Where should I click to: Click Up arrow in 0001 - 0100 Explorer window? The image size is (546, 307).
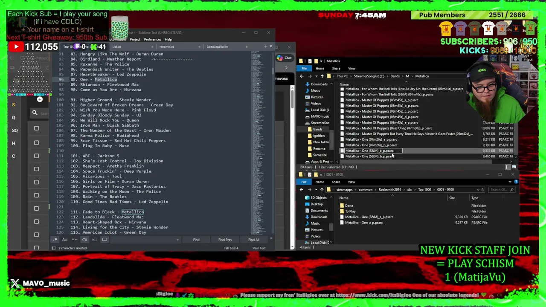click(322, 189)
